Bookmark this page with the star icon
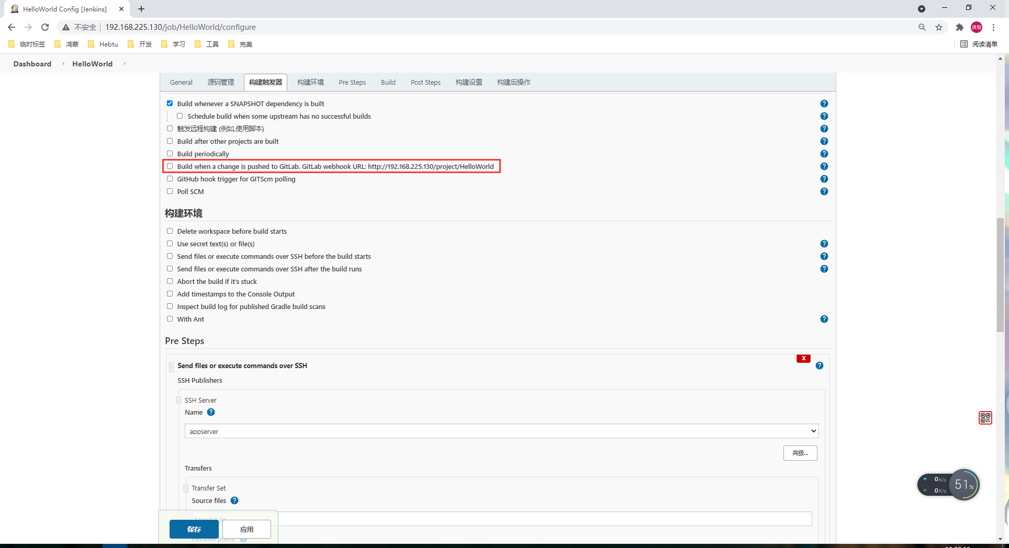The width and height of the screenshot is (1009, 548). click(939, 27)
